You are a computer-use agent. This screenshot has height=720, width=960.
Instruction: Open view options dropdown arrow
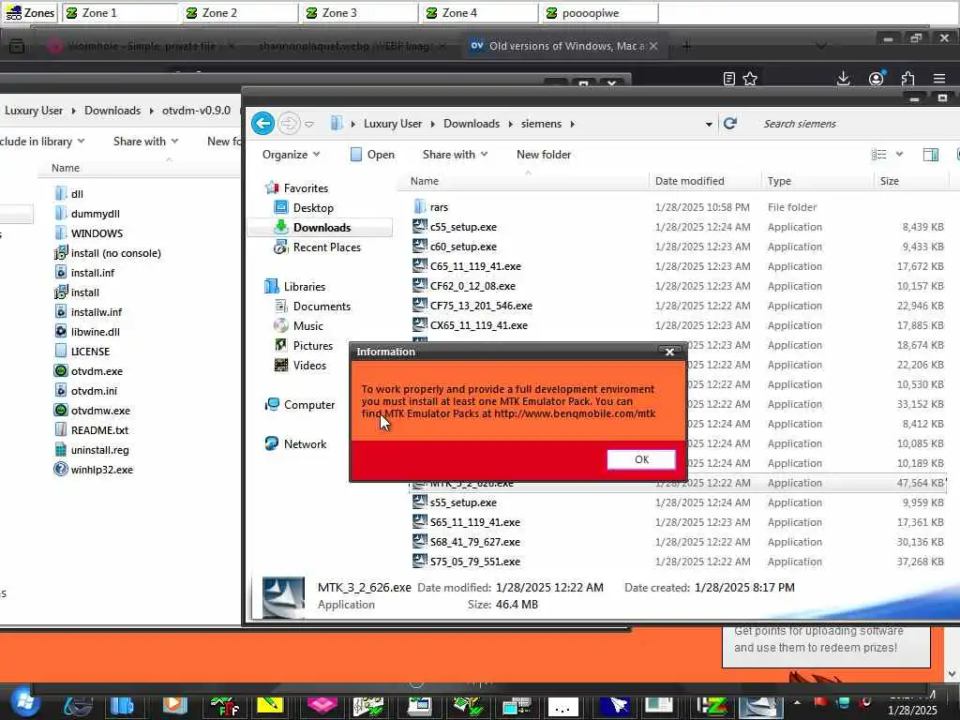899,155
